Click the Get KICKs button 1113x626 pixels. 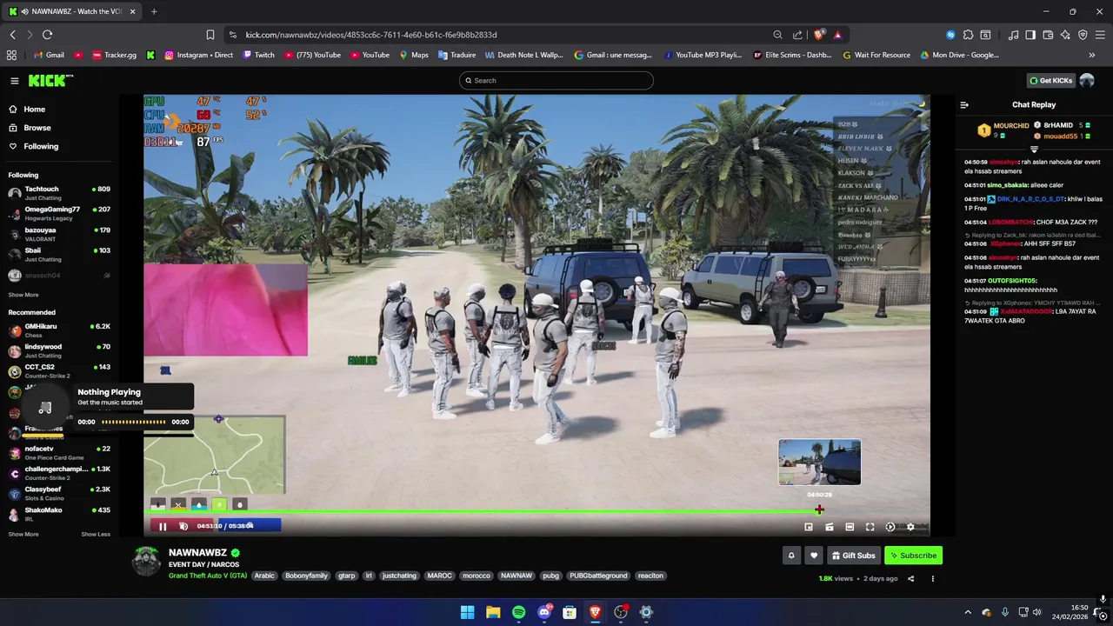(1051, 81)
